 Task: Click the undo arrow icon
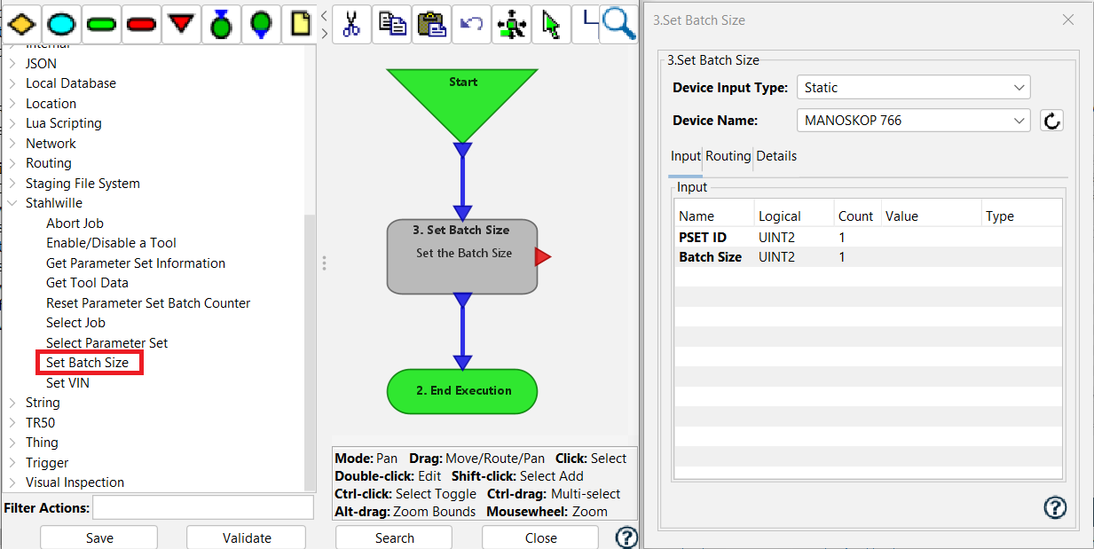[471, 24]
